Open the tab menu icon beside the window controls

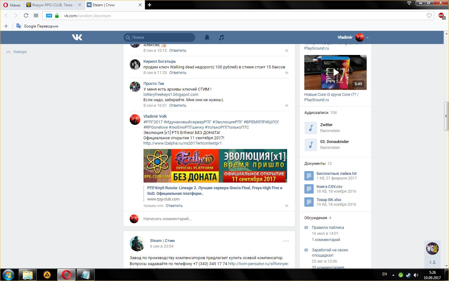click(409, 3)
